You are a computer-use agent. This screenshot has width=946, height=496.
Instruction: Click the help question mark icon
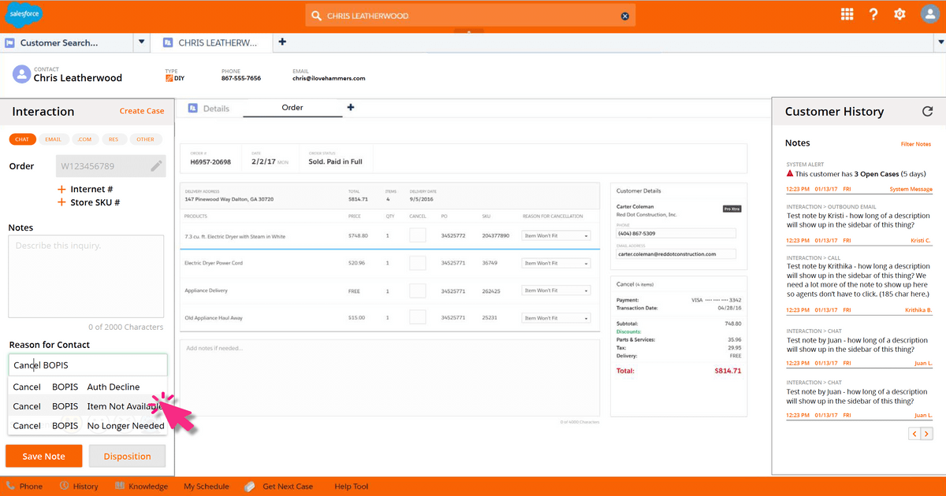click(873, 14)
